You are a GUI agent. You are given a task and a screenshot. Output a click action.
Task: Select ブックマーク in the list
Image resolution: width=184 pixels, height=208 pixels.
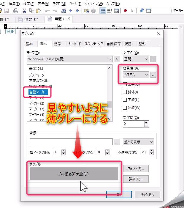(37, 75)
